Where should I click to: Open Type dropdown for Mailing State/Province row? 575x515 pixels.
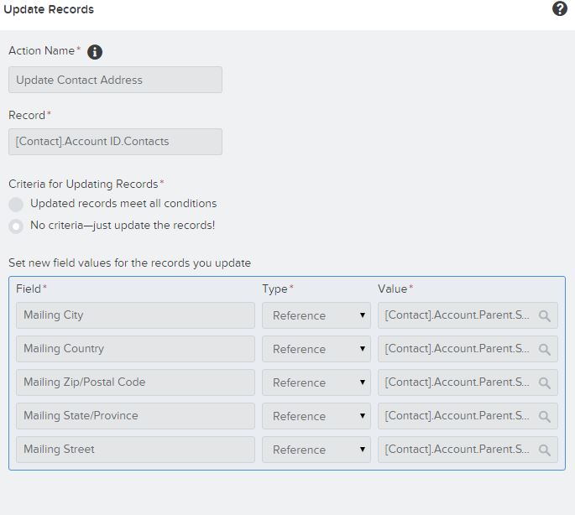click(x=316, y=416)
